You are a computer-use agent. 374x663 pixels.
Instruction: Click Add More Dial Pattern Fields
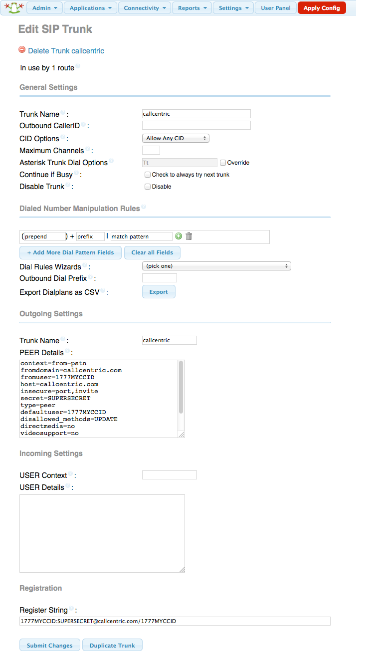pos(70,252)
